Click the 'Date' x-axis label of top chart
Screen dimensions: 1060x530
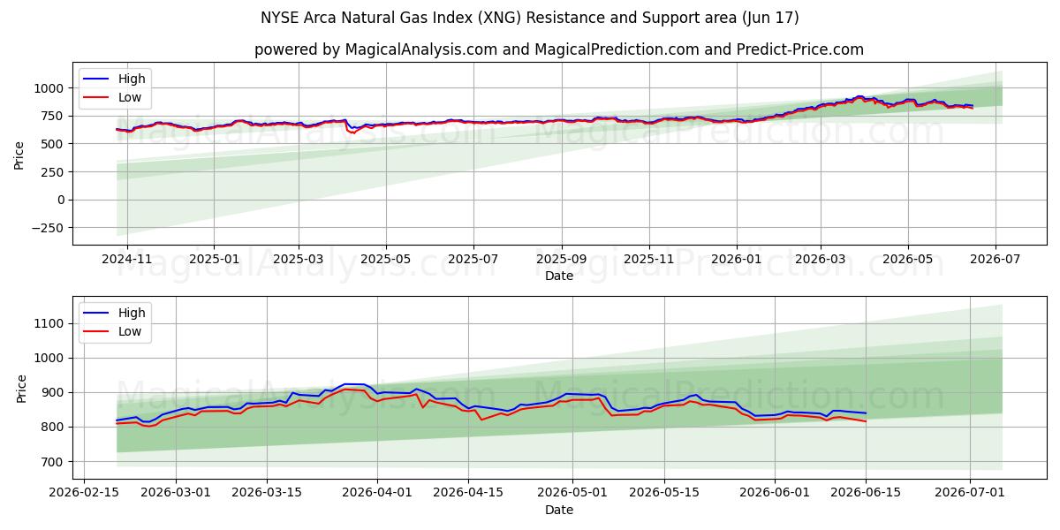559,276
